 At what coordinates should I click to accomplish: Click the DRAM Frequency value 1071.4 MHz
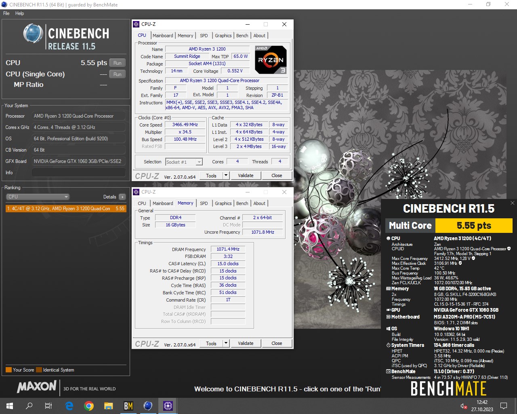pos(228,249)
